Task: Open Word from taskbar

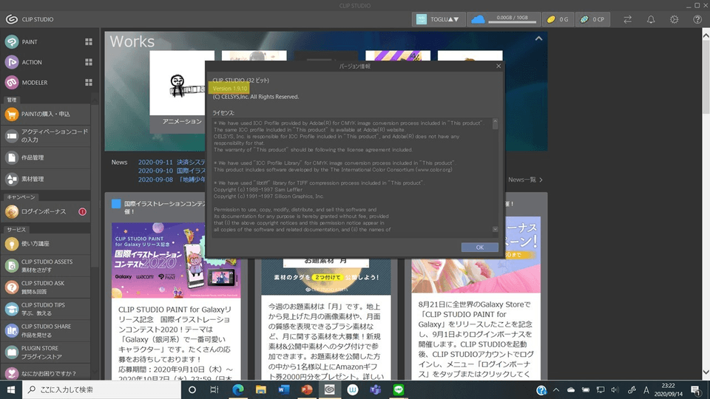Action: tap(284, 389)
